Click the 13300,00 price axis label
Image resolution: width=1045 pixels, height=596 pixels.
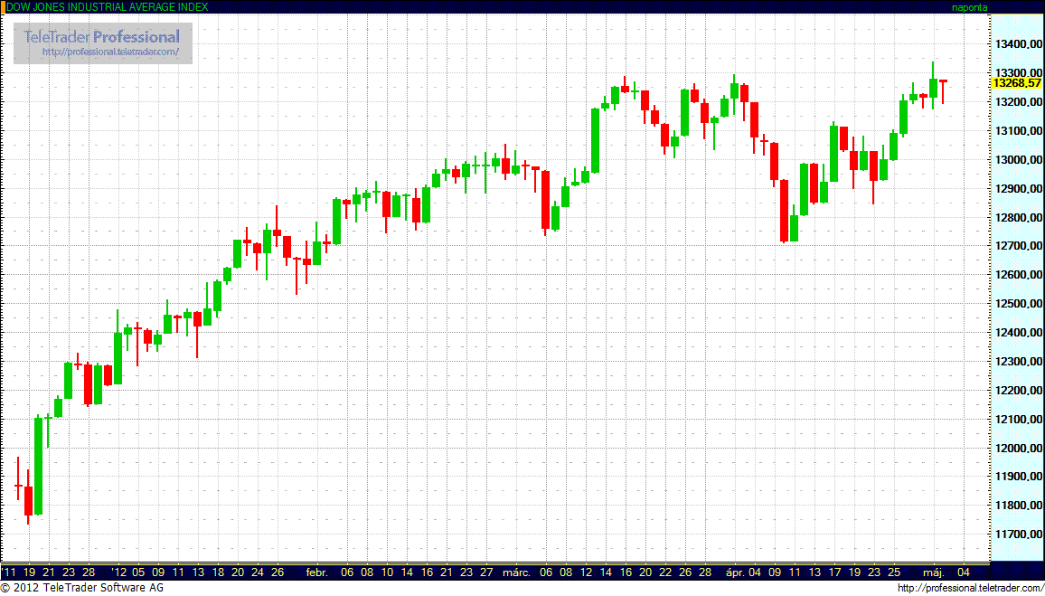point(1019,72)
